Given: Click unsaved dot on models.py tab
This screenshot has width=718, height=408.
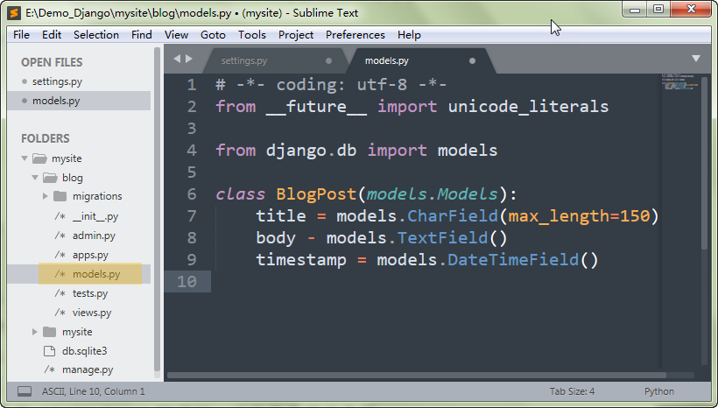Looking at the screenshot, I should pyautogui.click(x=472, y=61).
